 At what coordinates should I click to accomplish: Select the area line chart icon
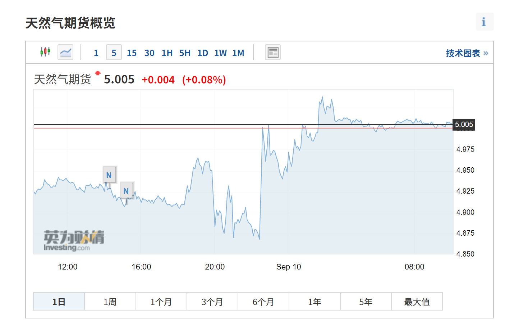pos(65,53)
